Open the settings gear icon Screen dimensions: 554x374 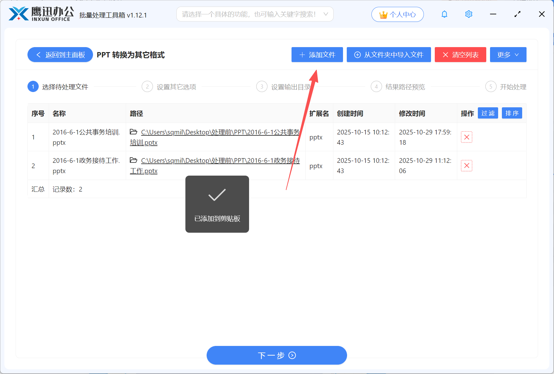(x=468, y=14)
